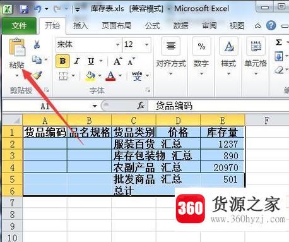289x242 pixels.
Task: Minimize the ribbon with the caret icon
Action: (257, 26)
